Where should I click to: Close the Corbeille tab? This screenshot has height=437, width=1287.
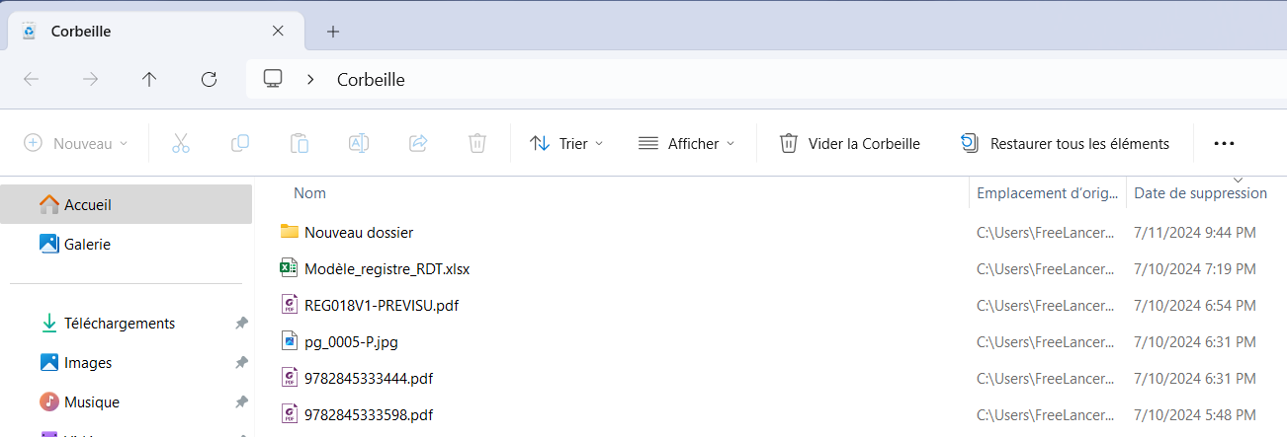click(x=278, y=32)
